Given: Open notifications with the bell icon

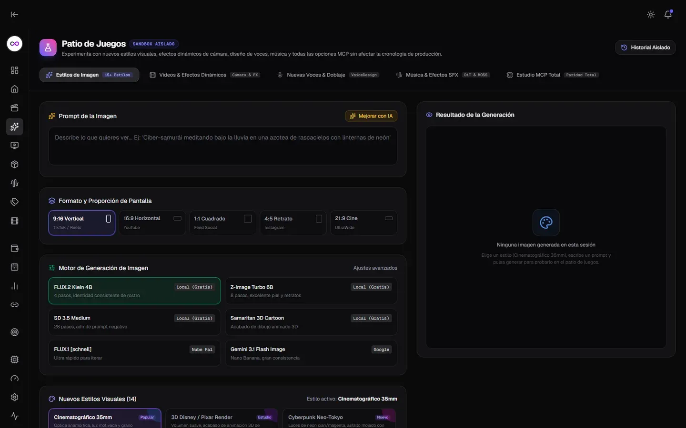Looking at the screenshot, I should coord(668,15).
